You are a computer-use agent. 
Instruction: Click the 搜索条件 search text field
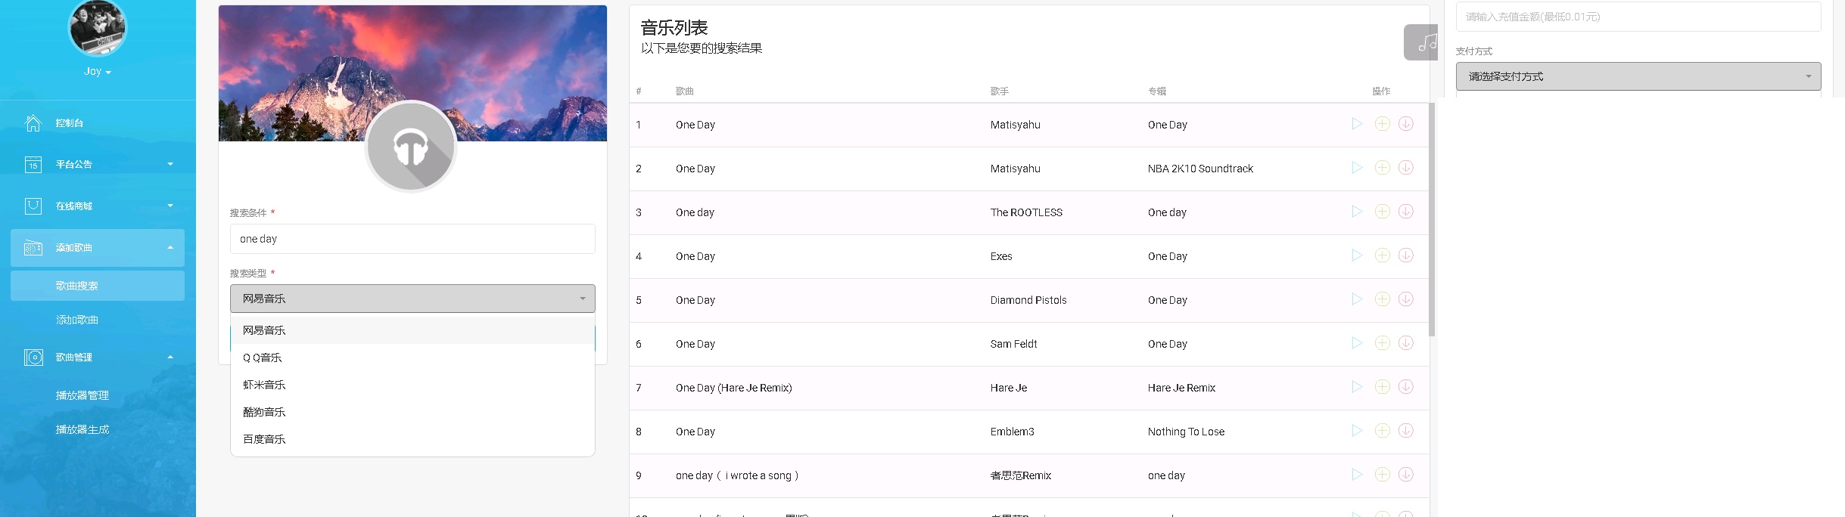[412, 239]
